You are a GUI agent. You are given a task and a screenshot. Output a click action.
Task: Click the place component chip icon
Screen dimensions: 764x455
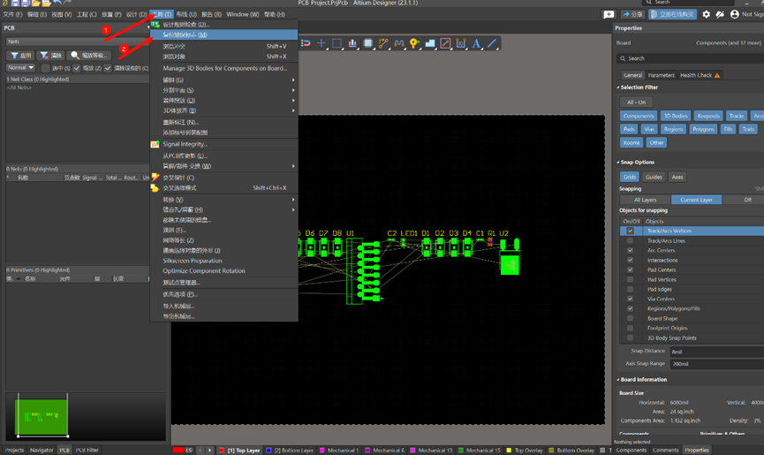[368, 43]
